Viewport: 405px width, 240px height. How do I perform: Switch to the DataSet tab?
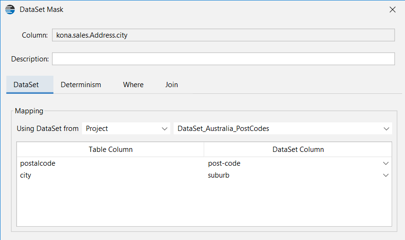[x=30, y=85]
